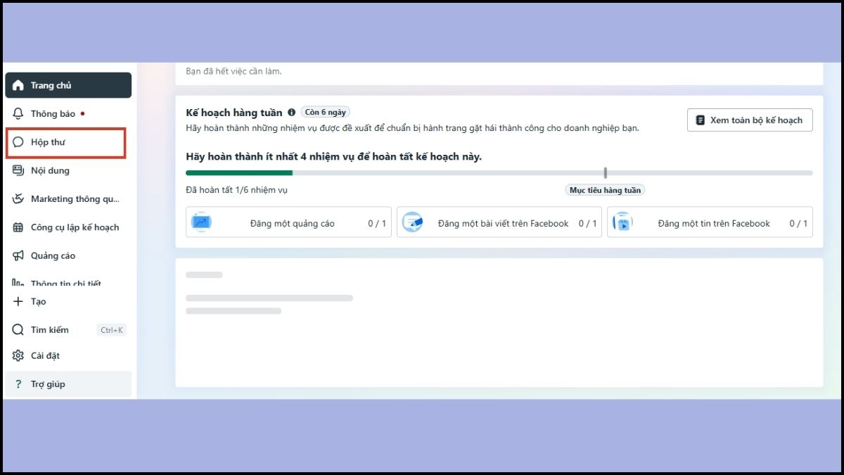Click the Kế hoạch hàng tuần heading
844x475 pixels.
click(x=234, y=112)
